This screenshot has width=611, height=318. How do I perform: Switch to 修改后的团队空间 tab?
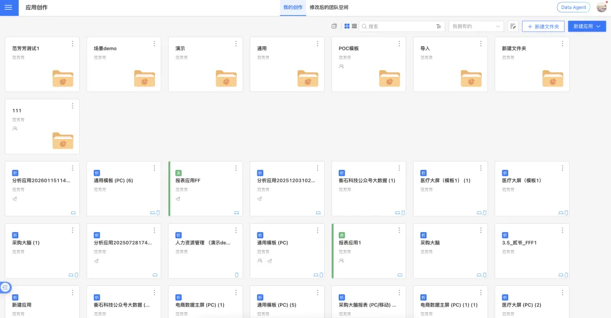(329, 7)
